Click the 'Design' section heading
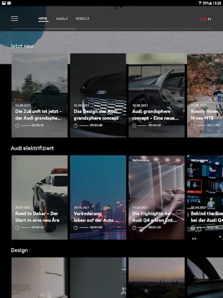Screen dimensions: 223x298 tap(19, 250)
